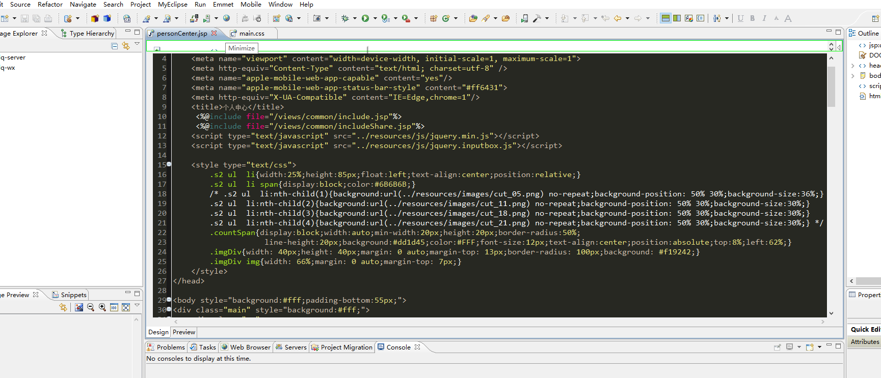This screenshot has width=881, height=378.
Task: Click the 100% actual size icon in Image Preview
Action: (114, 307)
